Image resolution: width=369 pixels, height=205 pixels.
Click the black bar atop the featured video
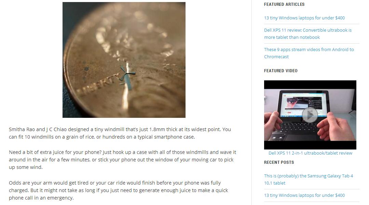point(310,85)
